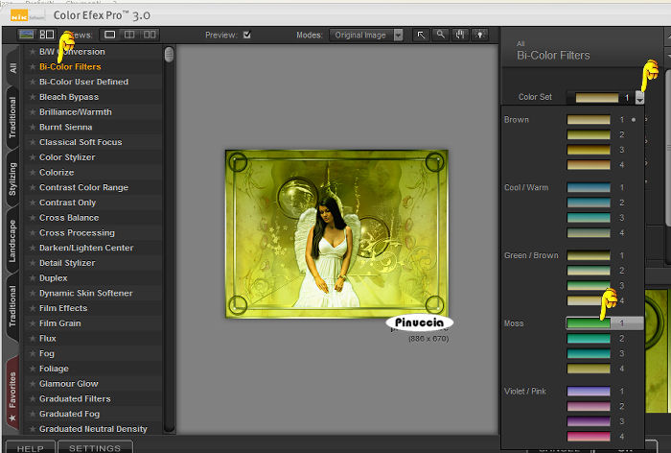Pick Violet / Pink color set 4
Screen dimensions: 671x453
(589, 437)
